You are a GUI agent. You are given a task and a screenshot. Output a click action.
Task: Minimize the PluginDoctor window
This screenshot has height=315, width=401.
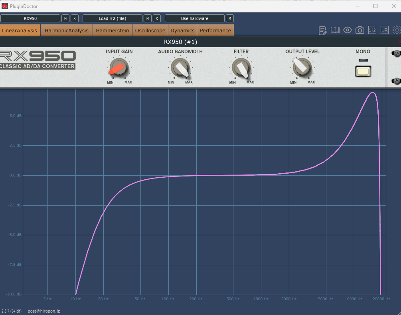pos(358,6)
